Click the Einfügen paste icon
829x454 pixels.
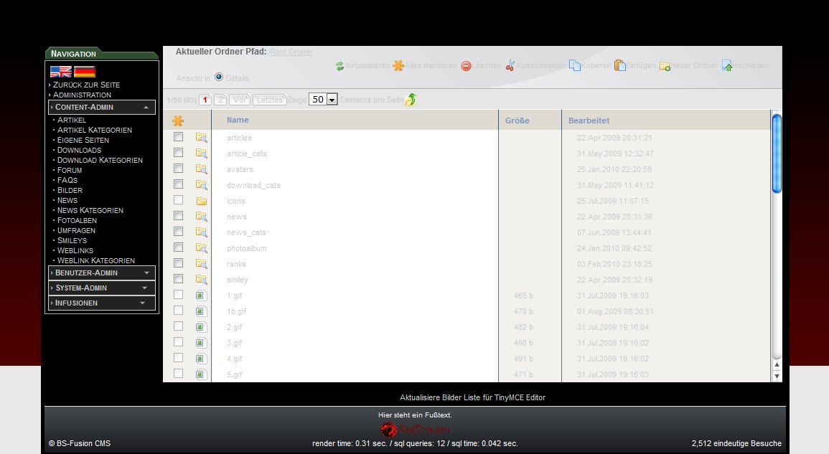coord(620,66)
